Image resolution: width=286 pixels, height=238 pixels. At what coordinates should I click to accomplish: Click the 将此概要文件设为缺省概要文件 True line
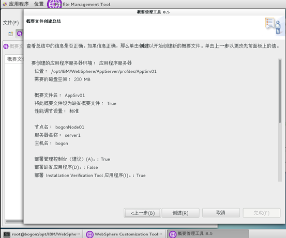tap(76, 103)
